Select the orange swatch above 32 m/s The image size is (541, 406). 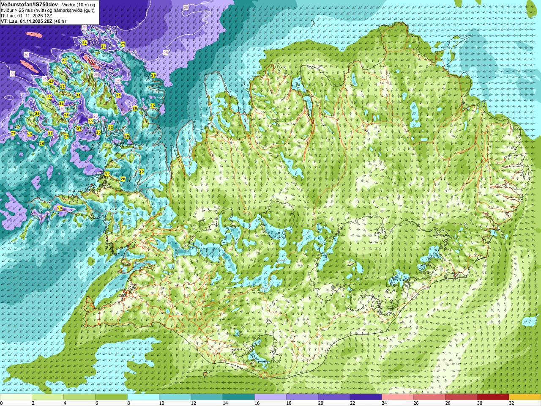525,397
